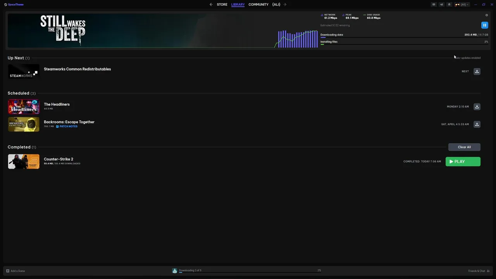Open the STORE tab
Viewport: 496px width, 279px height.
pos(222,5)
